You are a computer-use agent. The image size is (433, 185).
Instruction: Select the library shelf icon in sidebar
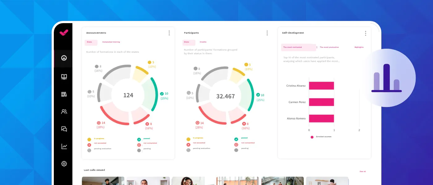pyautogui.click(x=64, y=94)
